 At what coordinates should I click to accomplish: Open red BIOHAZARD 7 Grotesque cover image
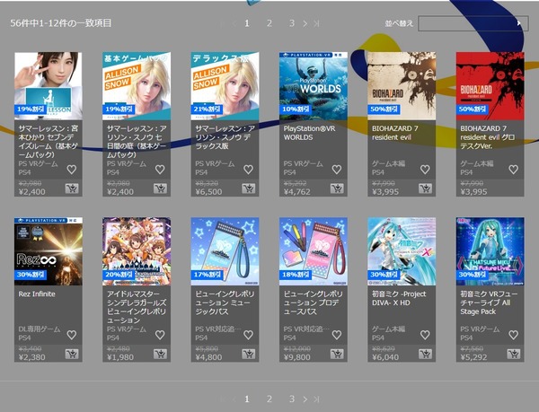490,86
